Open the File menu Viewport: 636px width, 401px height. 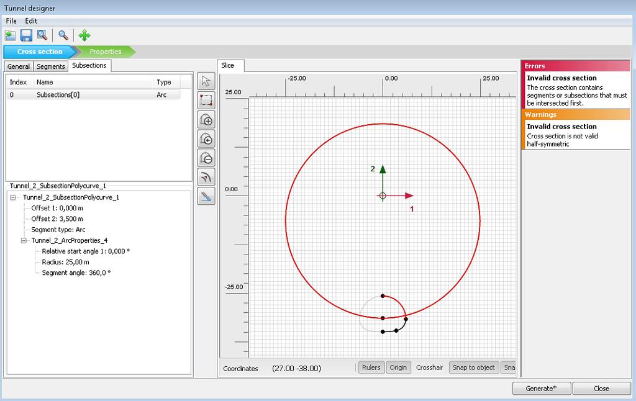click(11, 21)
